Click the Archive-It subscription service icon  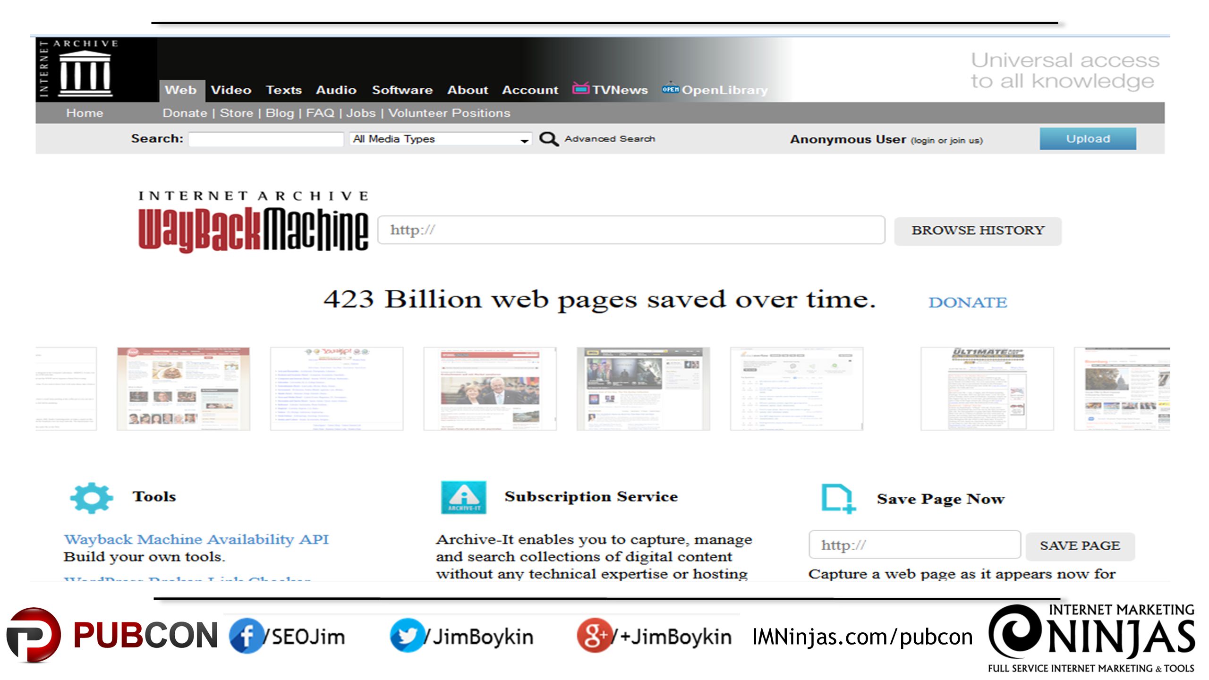463,497
